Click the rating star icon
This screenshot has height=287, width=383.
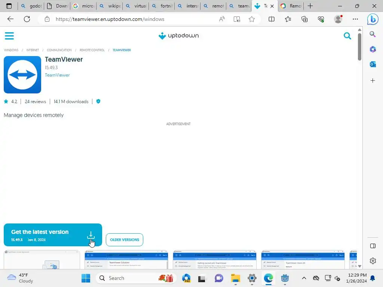click(x=6, y=101)
